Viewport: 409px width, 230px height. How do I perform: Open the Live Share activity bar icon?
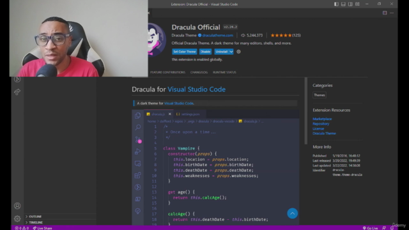(x=17, y=92)
